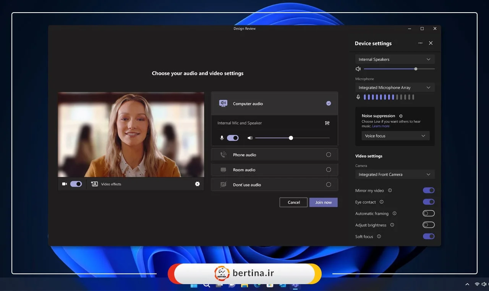489x291 pixels.
Task: Open the Integrated Microphone Array dropdown
Action: pos(395,88)
